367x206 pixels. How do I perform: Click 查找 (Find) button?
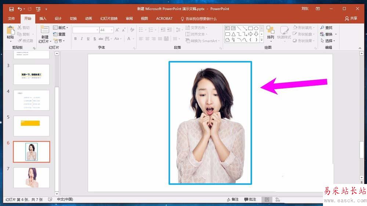(x=327, y=27)
